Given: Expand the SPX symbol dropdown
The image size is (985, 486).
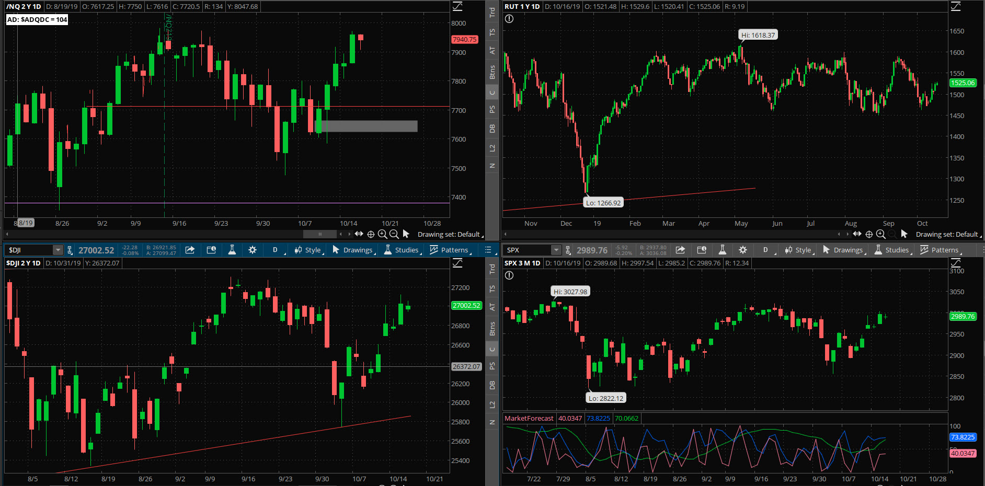Looking at the screenshot, I should coord(556,250).
